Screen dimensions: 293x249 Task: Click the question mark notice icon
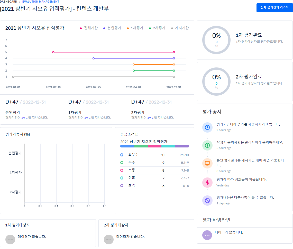tap(207, 145)
